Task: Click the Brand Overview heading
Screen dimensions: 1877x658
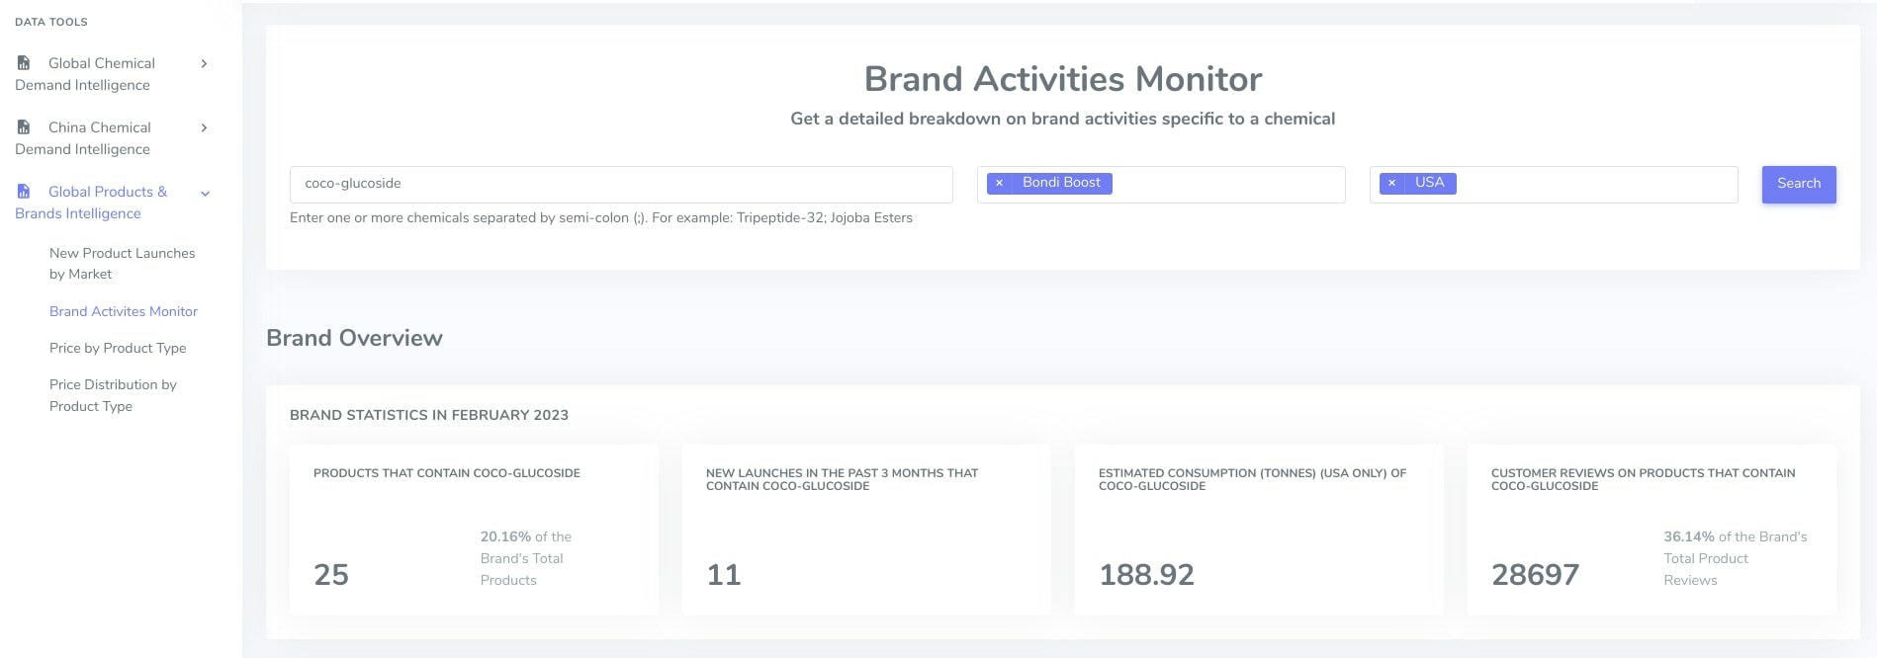Action: pyautogui.click(x=354, y=338)
